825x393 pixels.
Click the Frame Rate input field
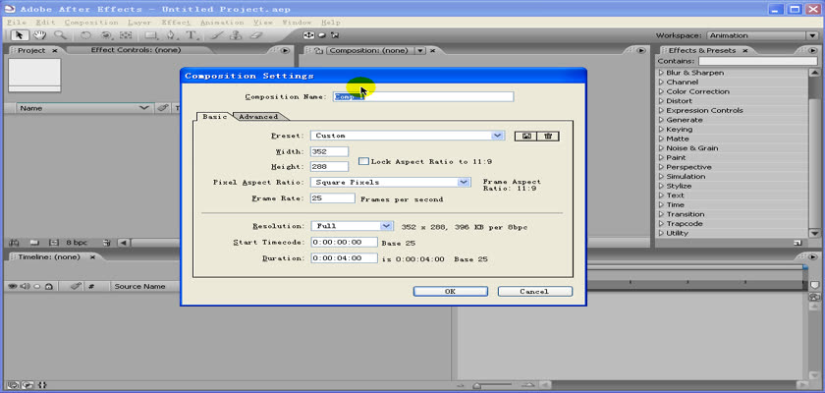[333, 198]
